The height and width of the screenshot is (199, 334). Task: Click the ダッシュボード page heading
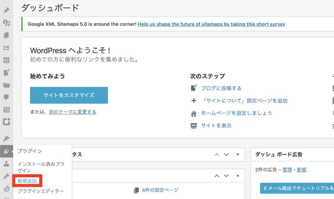[x=50, y=8]
